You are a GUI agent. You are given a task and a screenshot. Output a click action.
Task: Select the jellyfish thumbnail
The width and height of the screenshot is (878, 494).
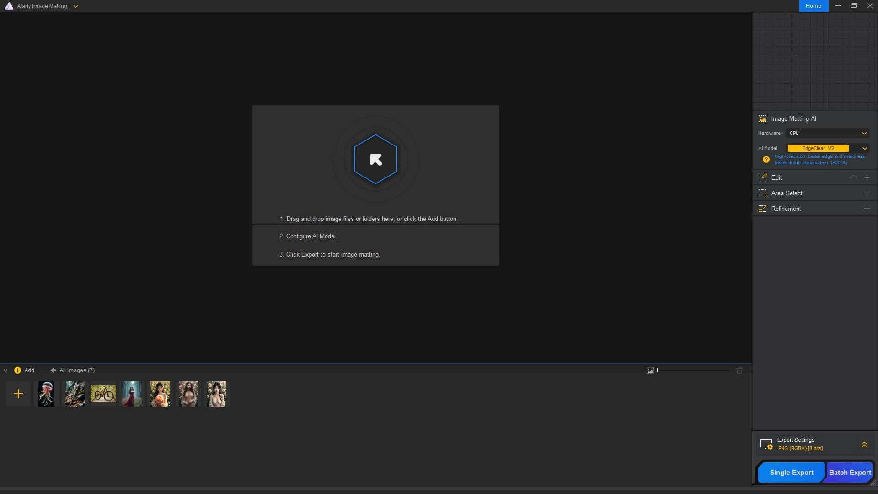click(x=46, y=394)
